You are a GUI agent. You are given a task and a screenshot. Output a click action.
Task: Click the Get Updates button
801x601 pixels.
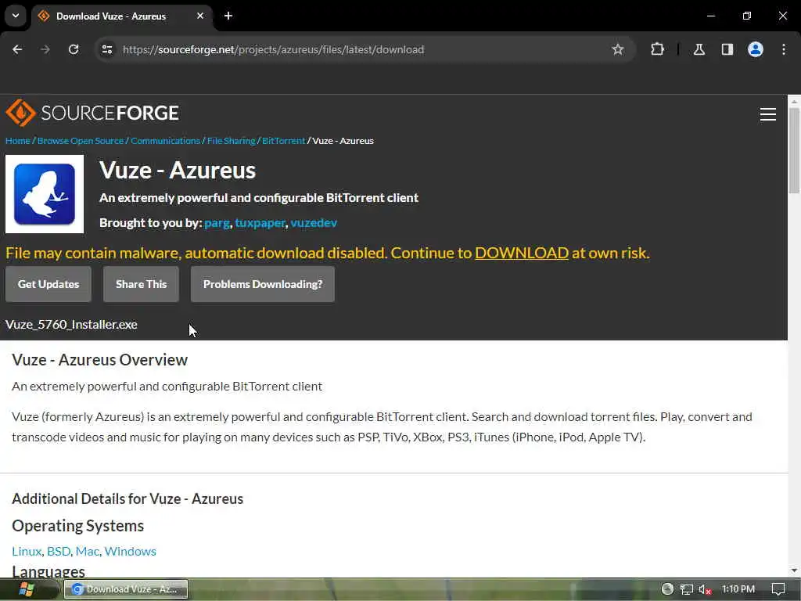click(x=48, y=284)
